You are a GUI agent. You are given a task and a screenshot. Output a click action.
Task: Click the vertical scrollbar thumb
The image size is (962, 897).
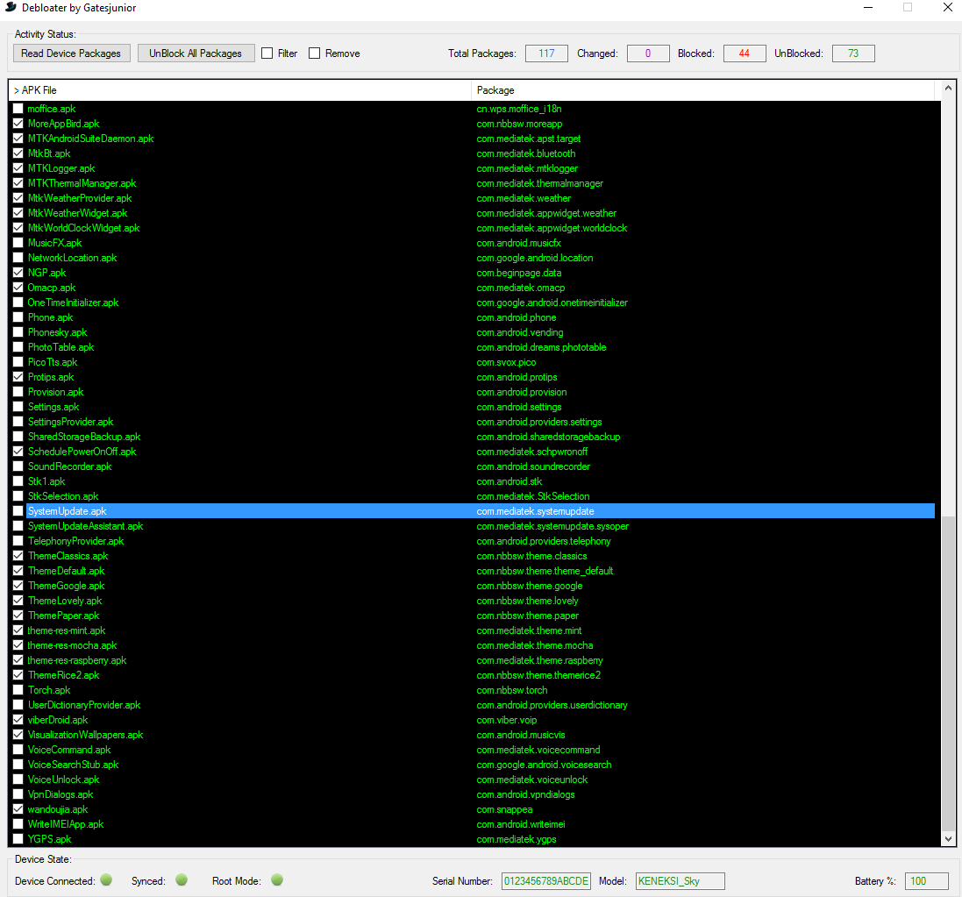pyautogui.click(x=948, y=673)
